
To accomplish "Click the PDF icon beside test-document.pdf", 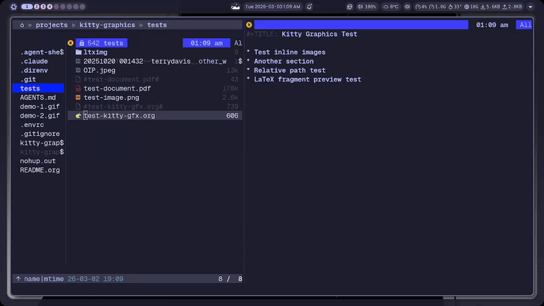I will [x=78, y=88].
